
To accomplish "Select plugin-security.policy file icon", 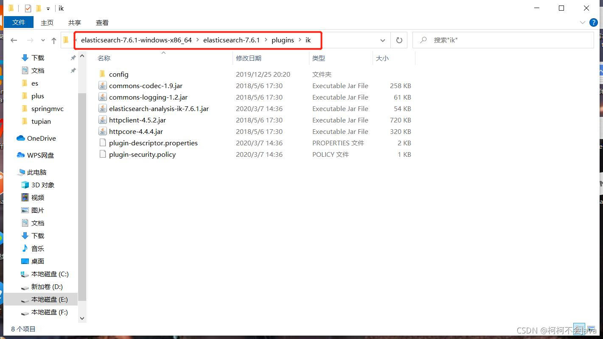I will [x=102, y=154].
